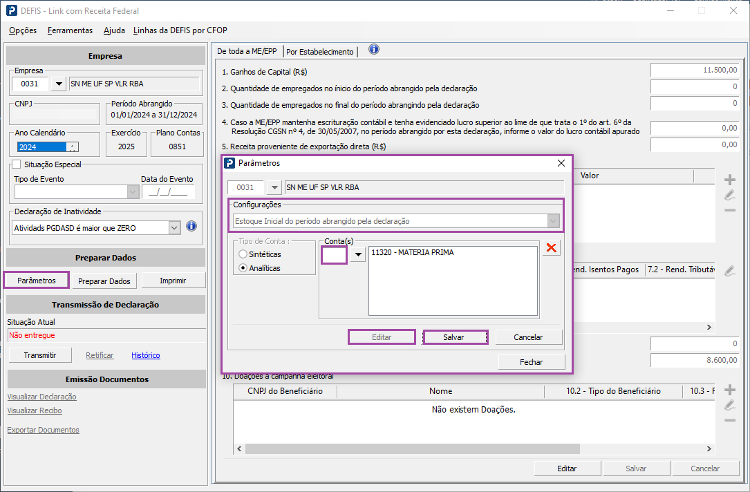Click the plus icon beside the Valor table

pyautogui.click(x=729, y=180)
